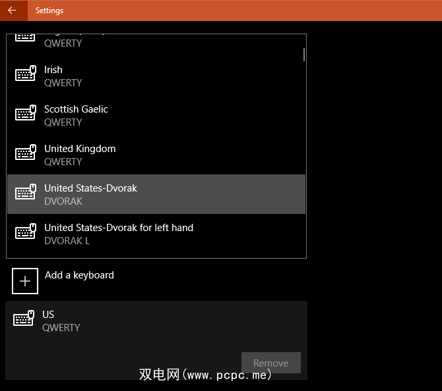Image resolution: width=442 pixels, height=391 pixels.
Task: Click the plus icon to add a keyboard
Action: click(25, 281)
